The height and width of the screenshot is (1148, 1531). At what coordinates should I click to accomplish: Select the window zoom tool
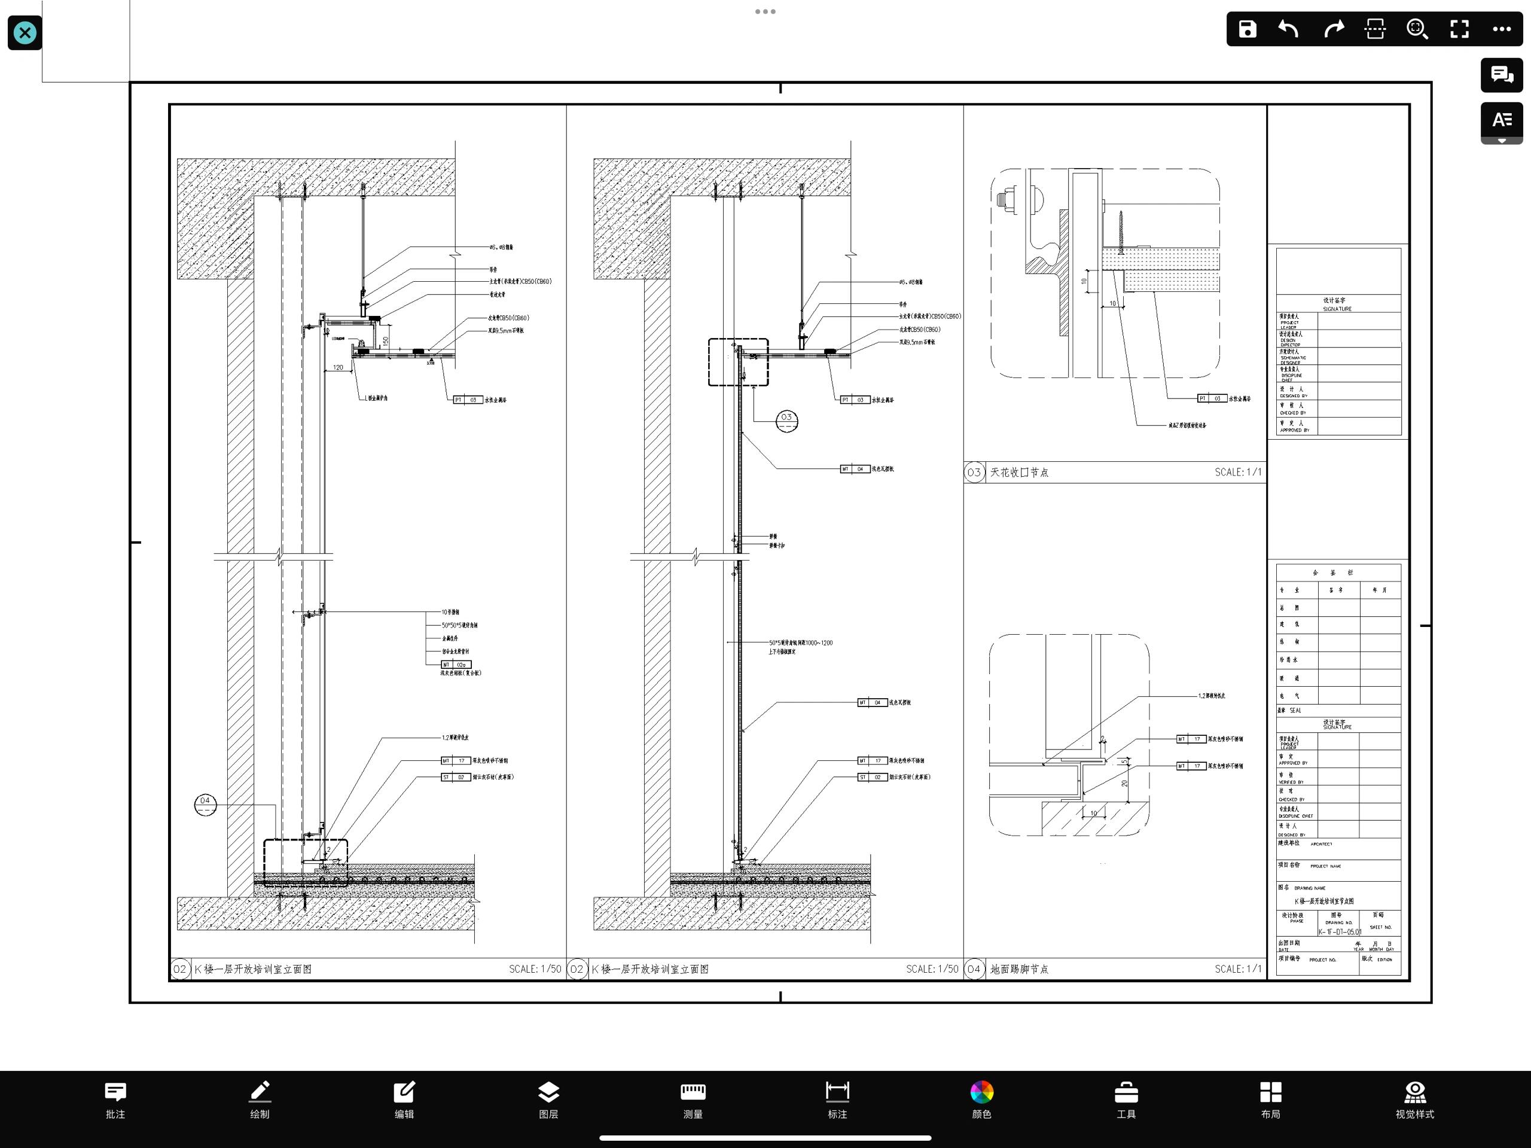pos(1374,29)
